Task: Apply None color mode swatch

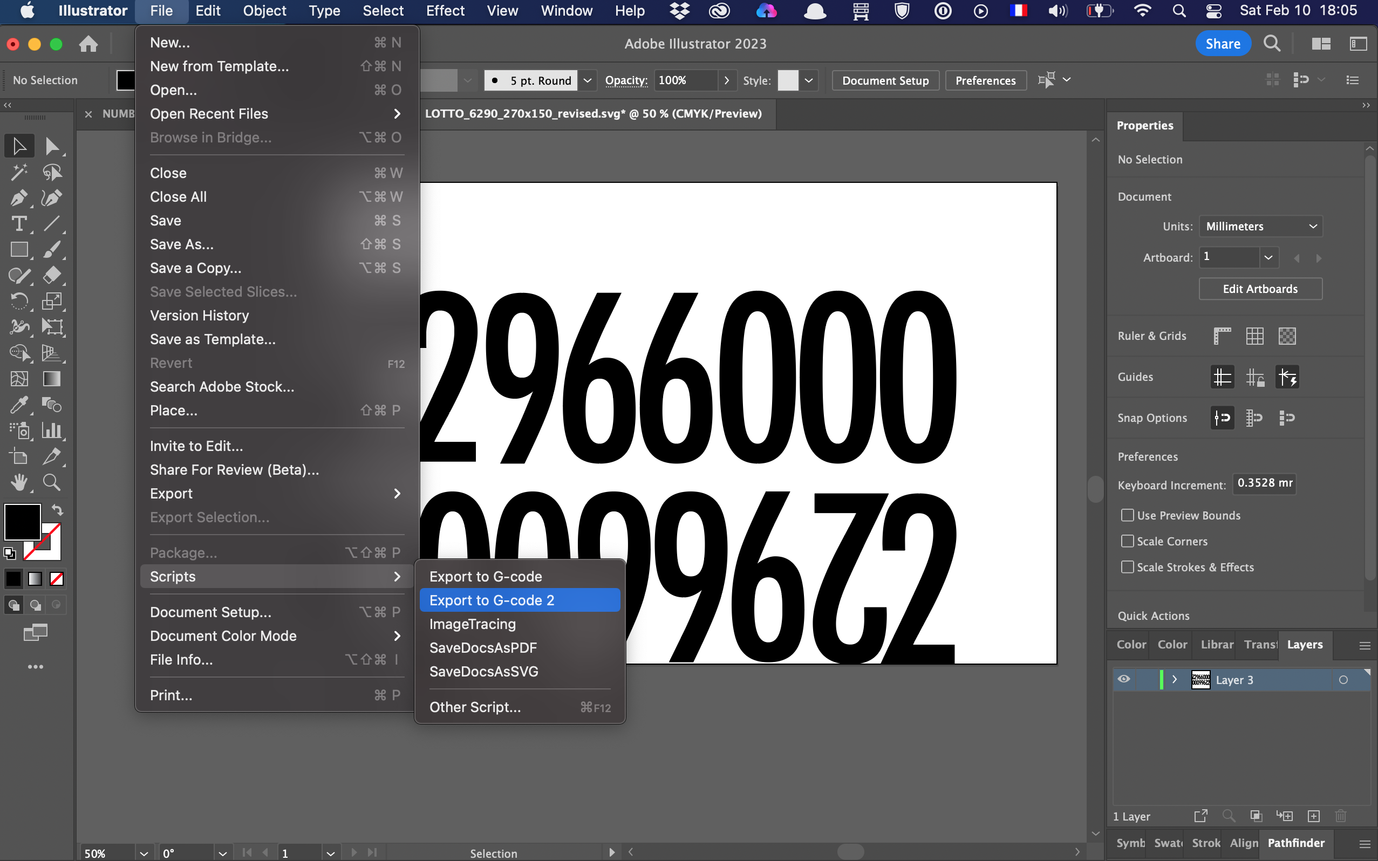Action: pyautogui.click(x=56, y=579)
